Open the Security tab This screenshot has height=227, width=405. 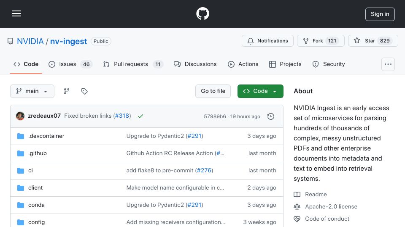(329, 64)
